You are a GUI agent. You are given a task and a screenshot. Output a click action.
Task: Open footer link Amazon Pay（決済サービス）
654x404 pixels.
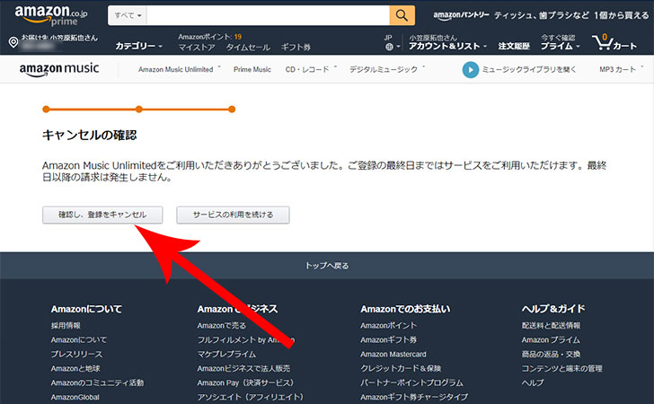point(246,382)
